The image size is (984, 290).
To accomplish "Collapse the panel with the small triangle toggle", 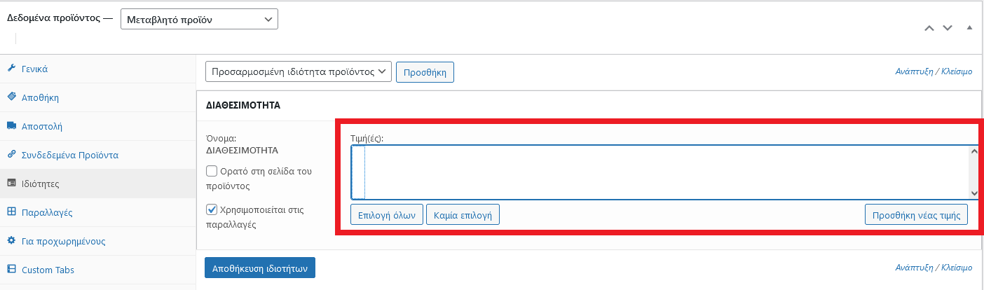I will pyautogui.click(x=970, y=27).
